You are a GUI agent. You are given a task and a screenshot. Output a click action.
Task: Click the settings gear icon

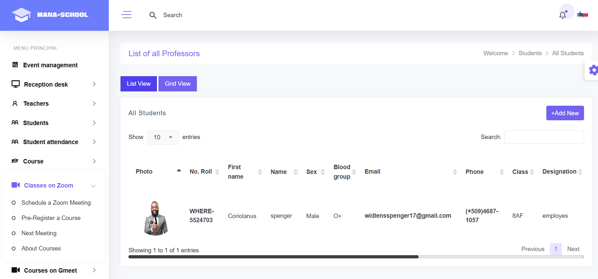pos(593,70)
